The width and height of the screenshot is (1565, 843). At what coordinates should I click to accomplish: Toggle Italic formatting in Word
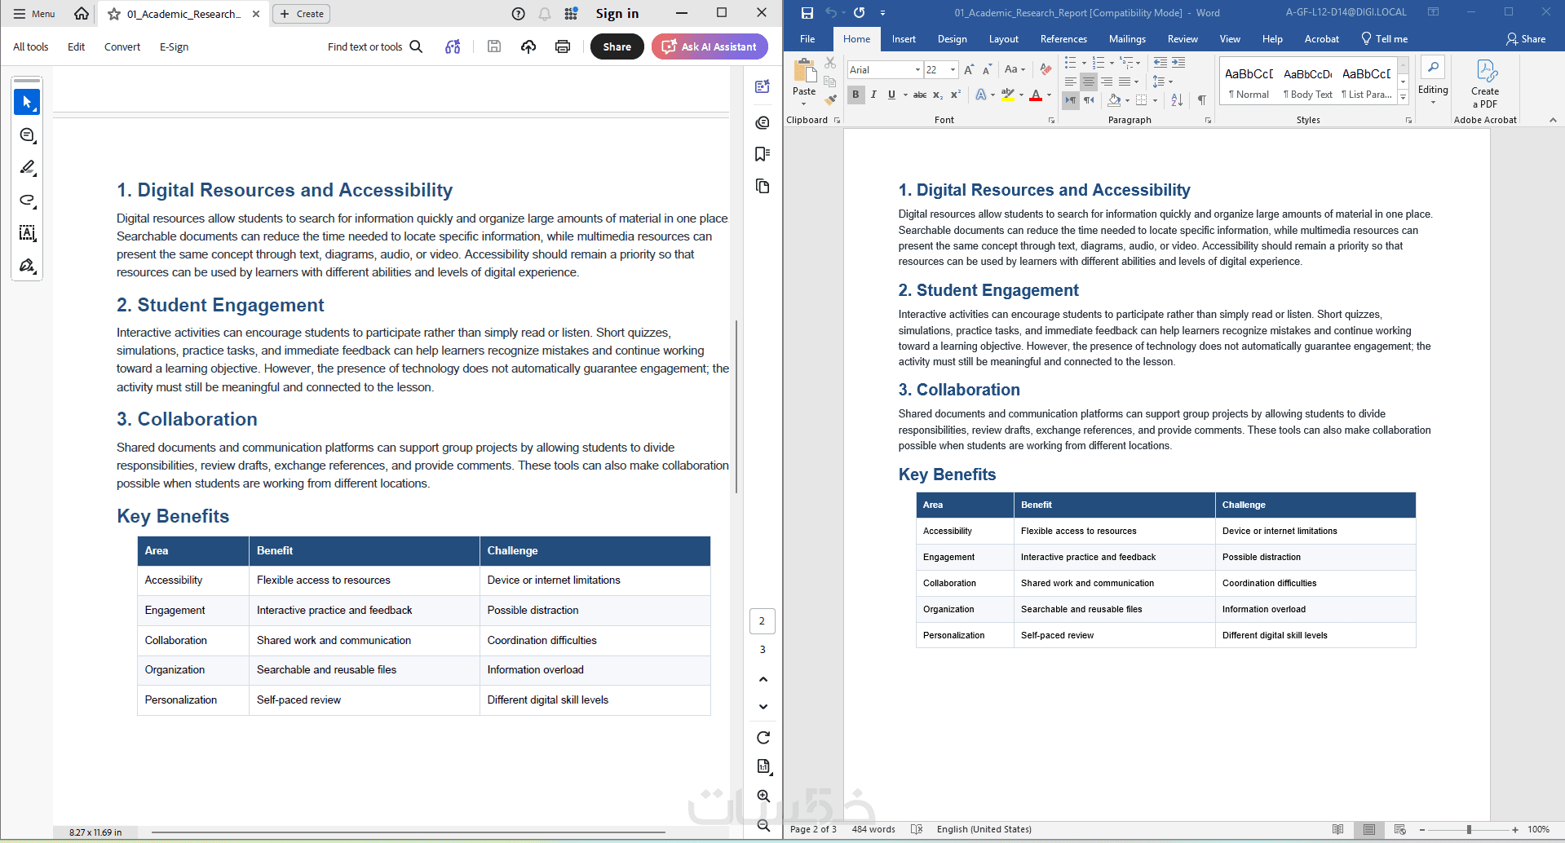tap(873, 95)
